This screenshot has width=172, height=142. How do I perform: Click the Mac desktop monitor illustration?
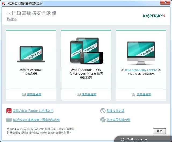point(141,53)
